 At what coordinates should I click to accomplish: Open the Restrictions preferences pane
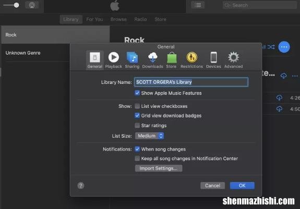[191, 60]
